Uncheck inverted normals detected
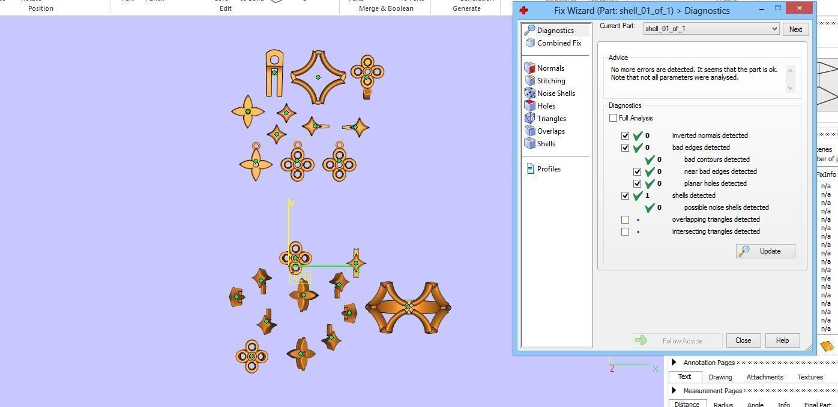 coord(625,135)
